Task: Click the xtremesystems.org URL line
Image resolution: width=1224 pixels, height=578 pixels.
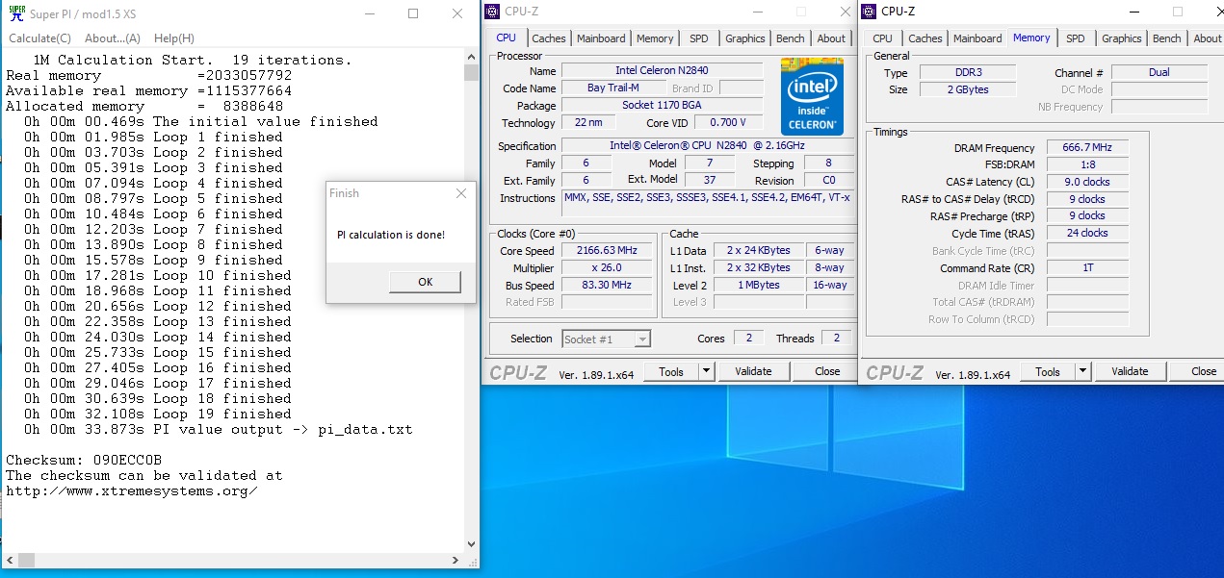Action: (x=131, y=490)
